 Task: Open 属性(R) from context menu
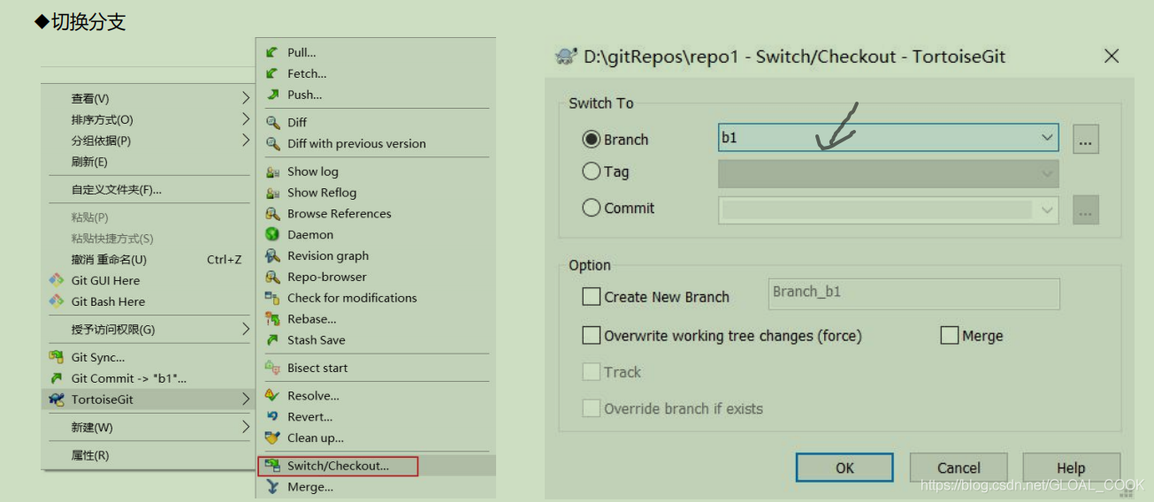click(x=149, y=455)
